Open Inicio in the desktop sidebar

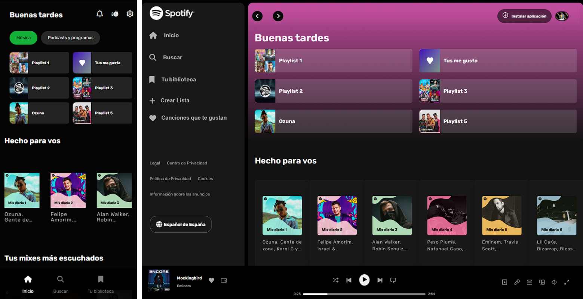(164, 35)
